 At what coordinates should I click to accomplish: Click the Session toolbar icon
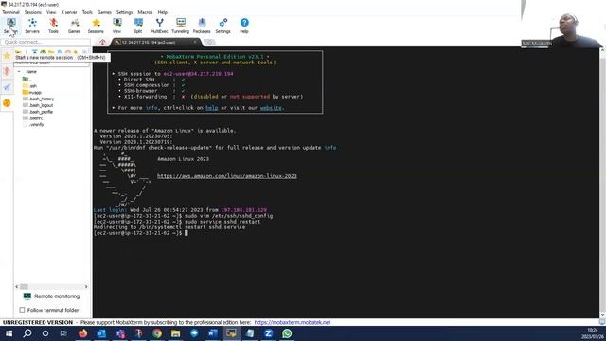click(x=10, y=26)
